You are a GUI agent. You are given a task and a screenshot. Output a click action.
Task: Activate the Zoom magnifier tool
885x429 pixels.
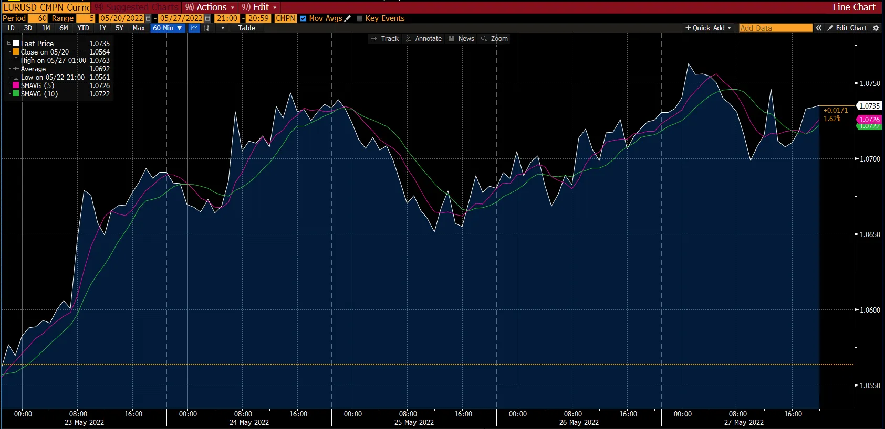[494, 39]
